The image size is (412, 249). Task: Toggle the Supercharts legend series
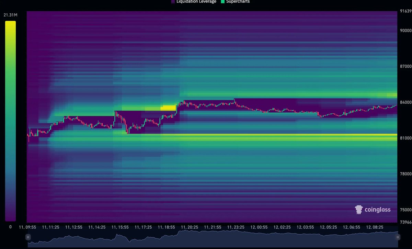(x=235, y=1)
